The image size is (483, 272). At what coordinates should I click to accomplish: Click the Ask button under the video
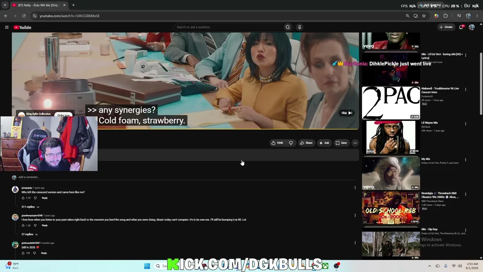324,143
